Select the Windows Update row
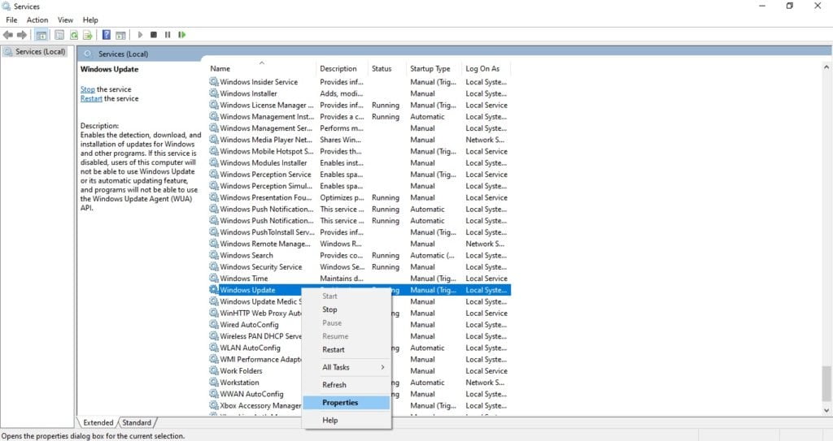Image resolution: width=833 pixels, height=441 pixels. pos(359,290)
